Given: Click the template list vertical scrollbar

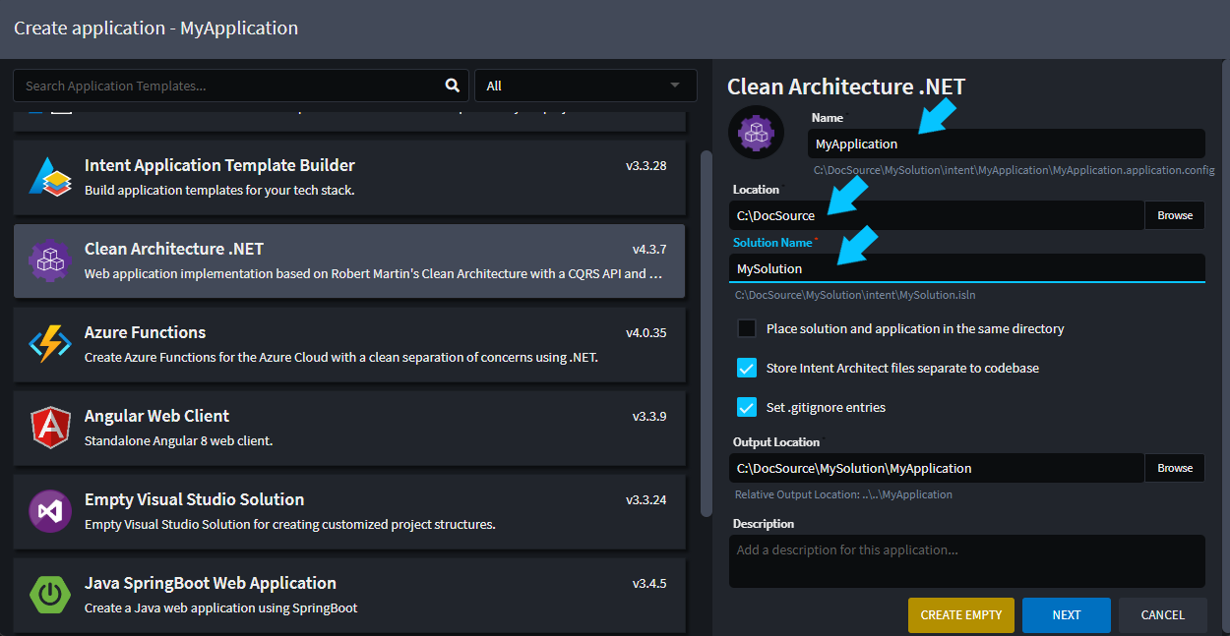Looking at the screenshot, I should tap(706, 333).
